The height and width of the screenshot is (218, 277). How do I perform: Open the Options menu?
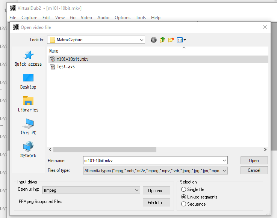123,18
